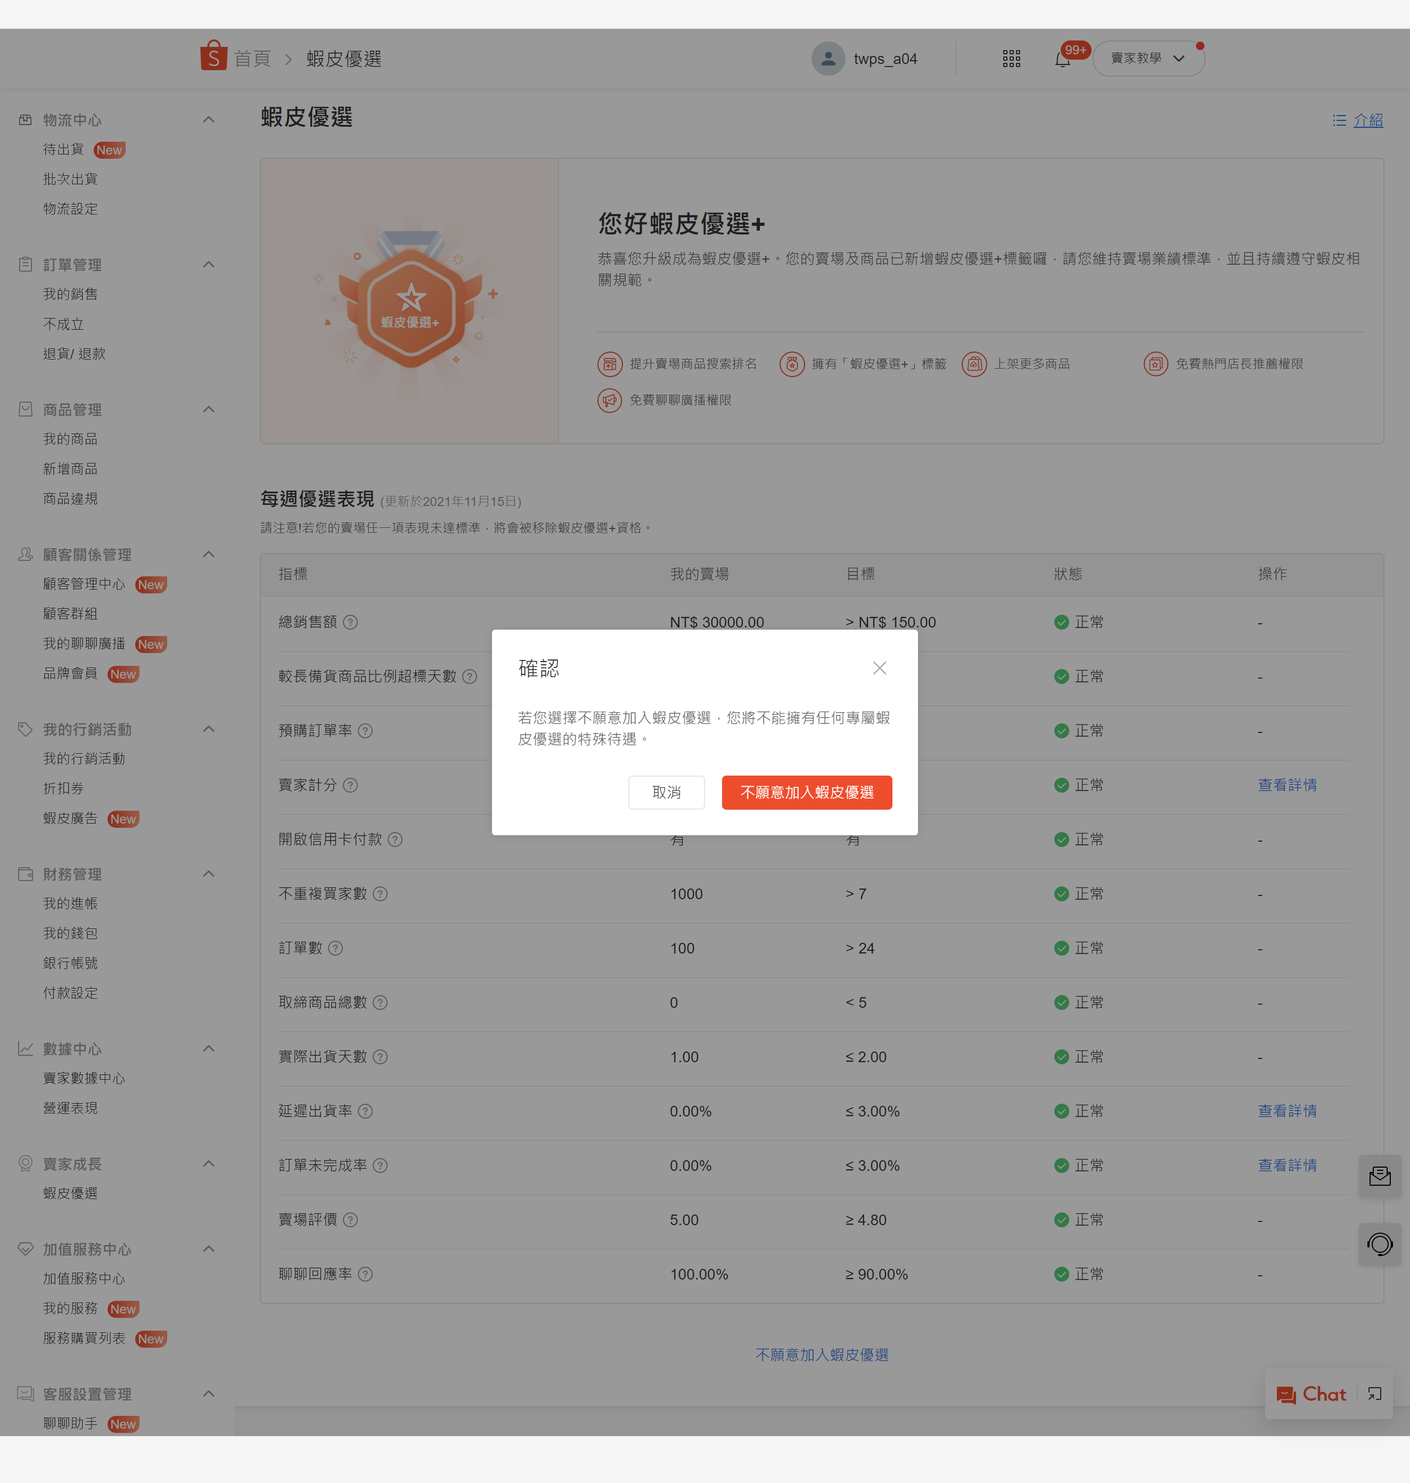Click the Shopee logo icon
The image size is (1410, 1483).
pos(214,57)
